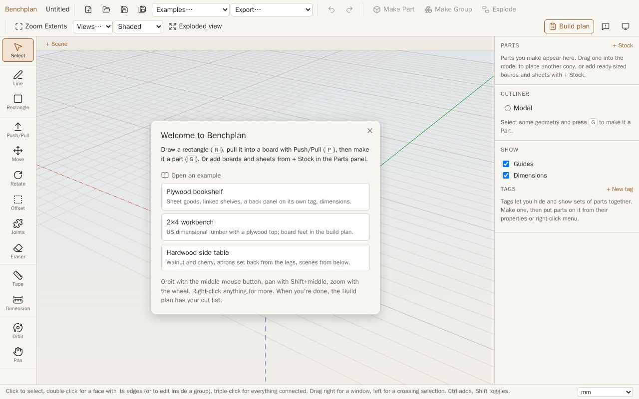This screenshot has width=639, height=399.
Task: Create a new file icon
Action: pos(88,9)
